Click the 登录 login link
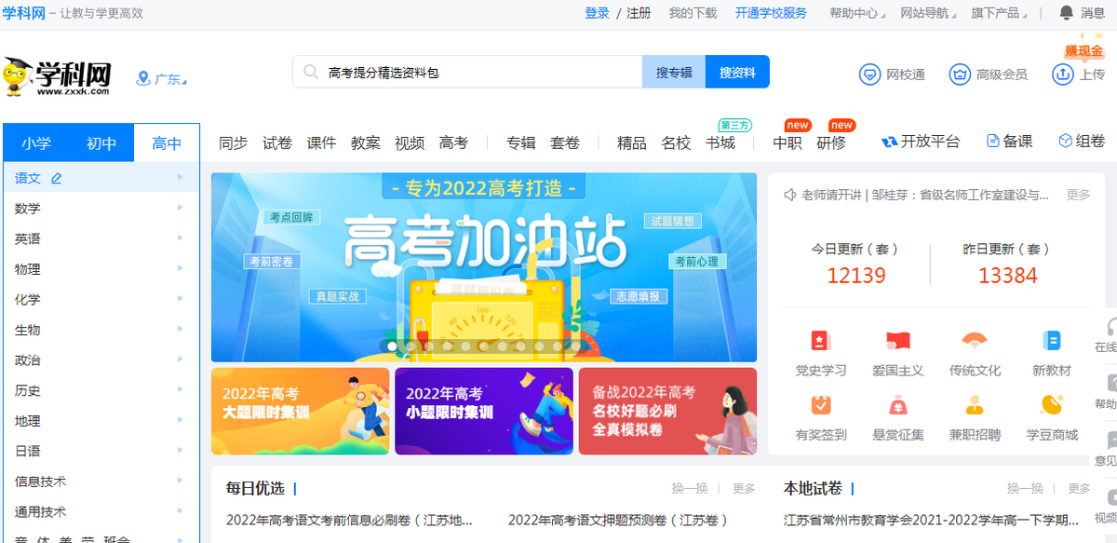Image resolution: width=1117 pixels, height=543 pixels. (x=597, y=13)
